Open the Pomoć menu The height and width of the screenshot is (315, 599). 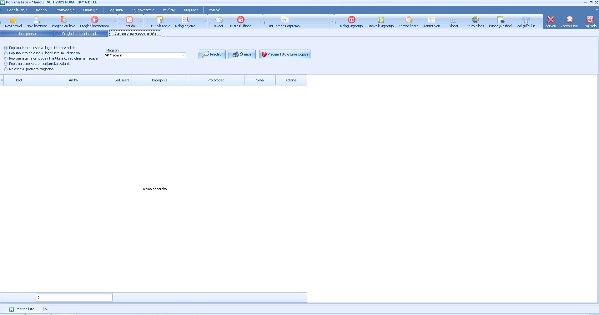pos(214,10)
